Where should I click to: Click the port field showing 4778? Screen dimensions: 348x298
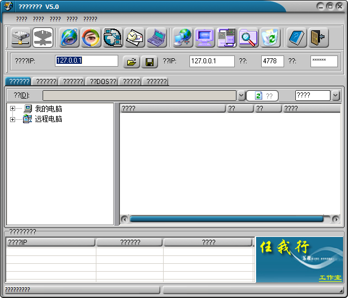click(272, 61)
